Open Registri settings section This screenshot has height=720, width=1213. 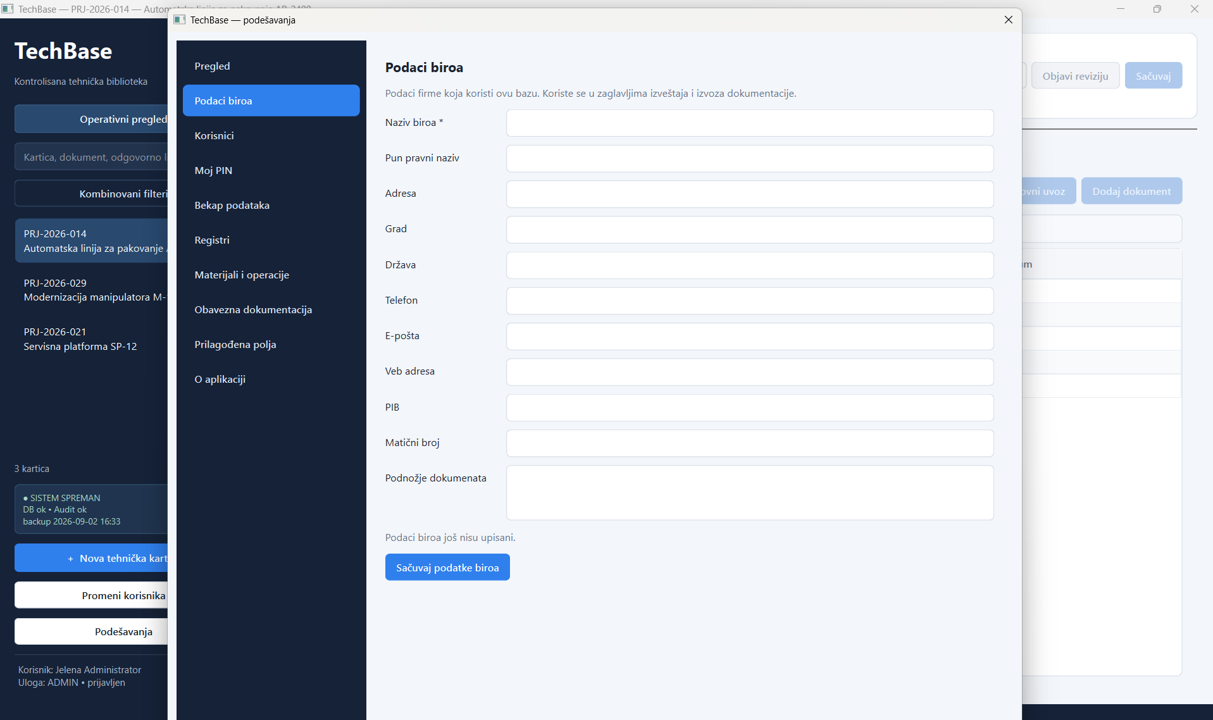271,240
